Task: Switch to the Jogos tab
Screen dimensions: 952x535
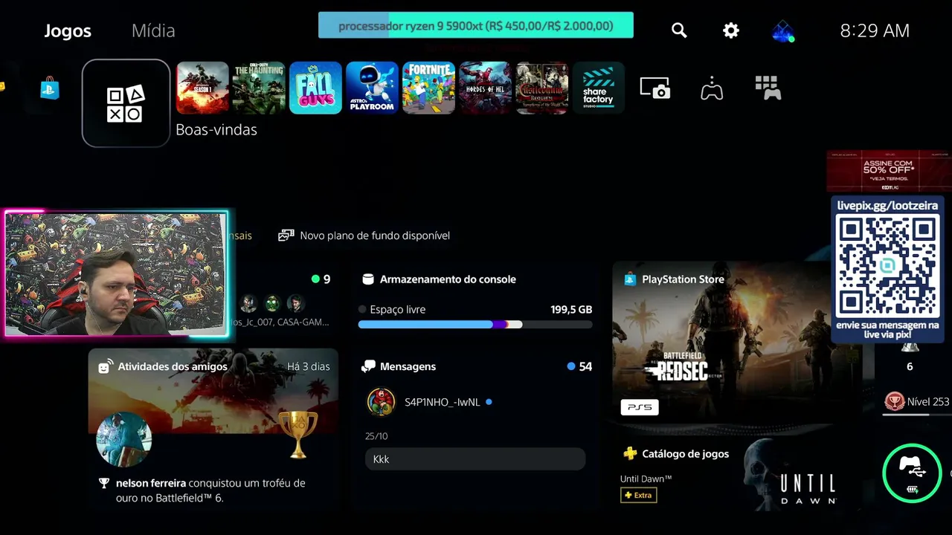Action: [x=68, y=30]
